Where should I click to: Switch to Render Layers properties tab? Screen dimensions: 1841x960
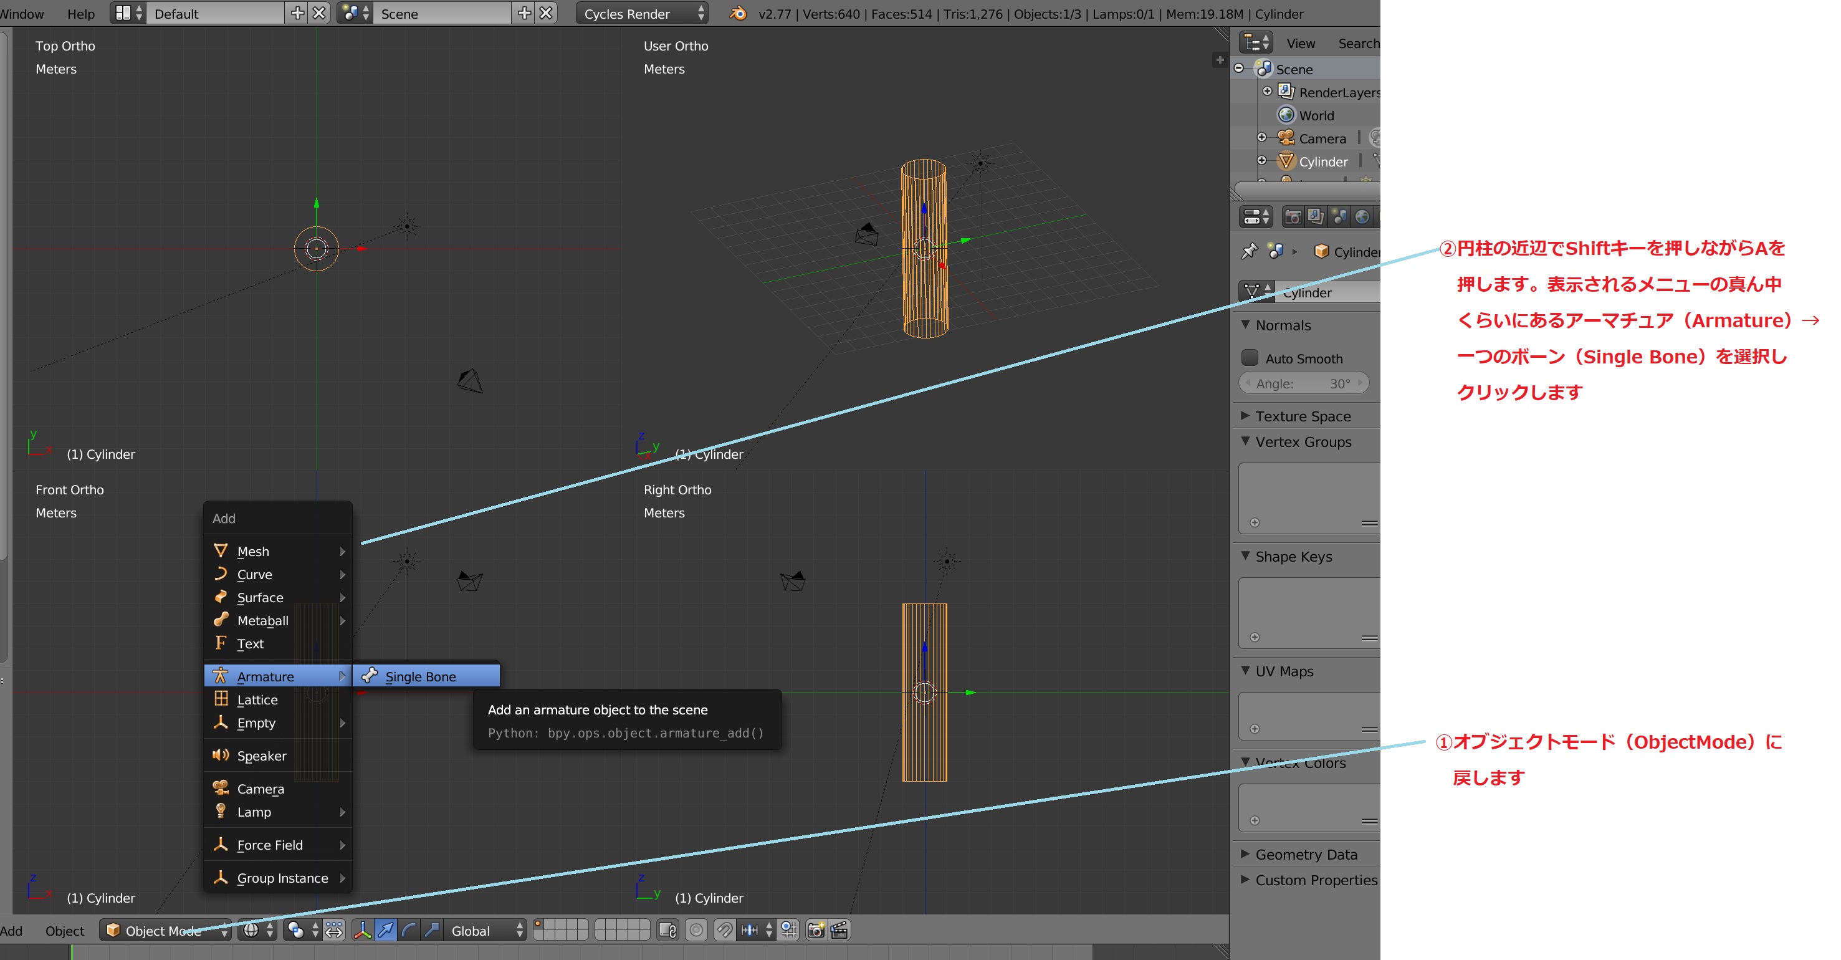click(x=1315, y=216)
